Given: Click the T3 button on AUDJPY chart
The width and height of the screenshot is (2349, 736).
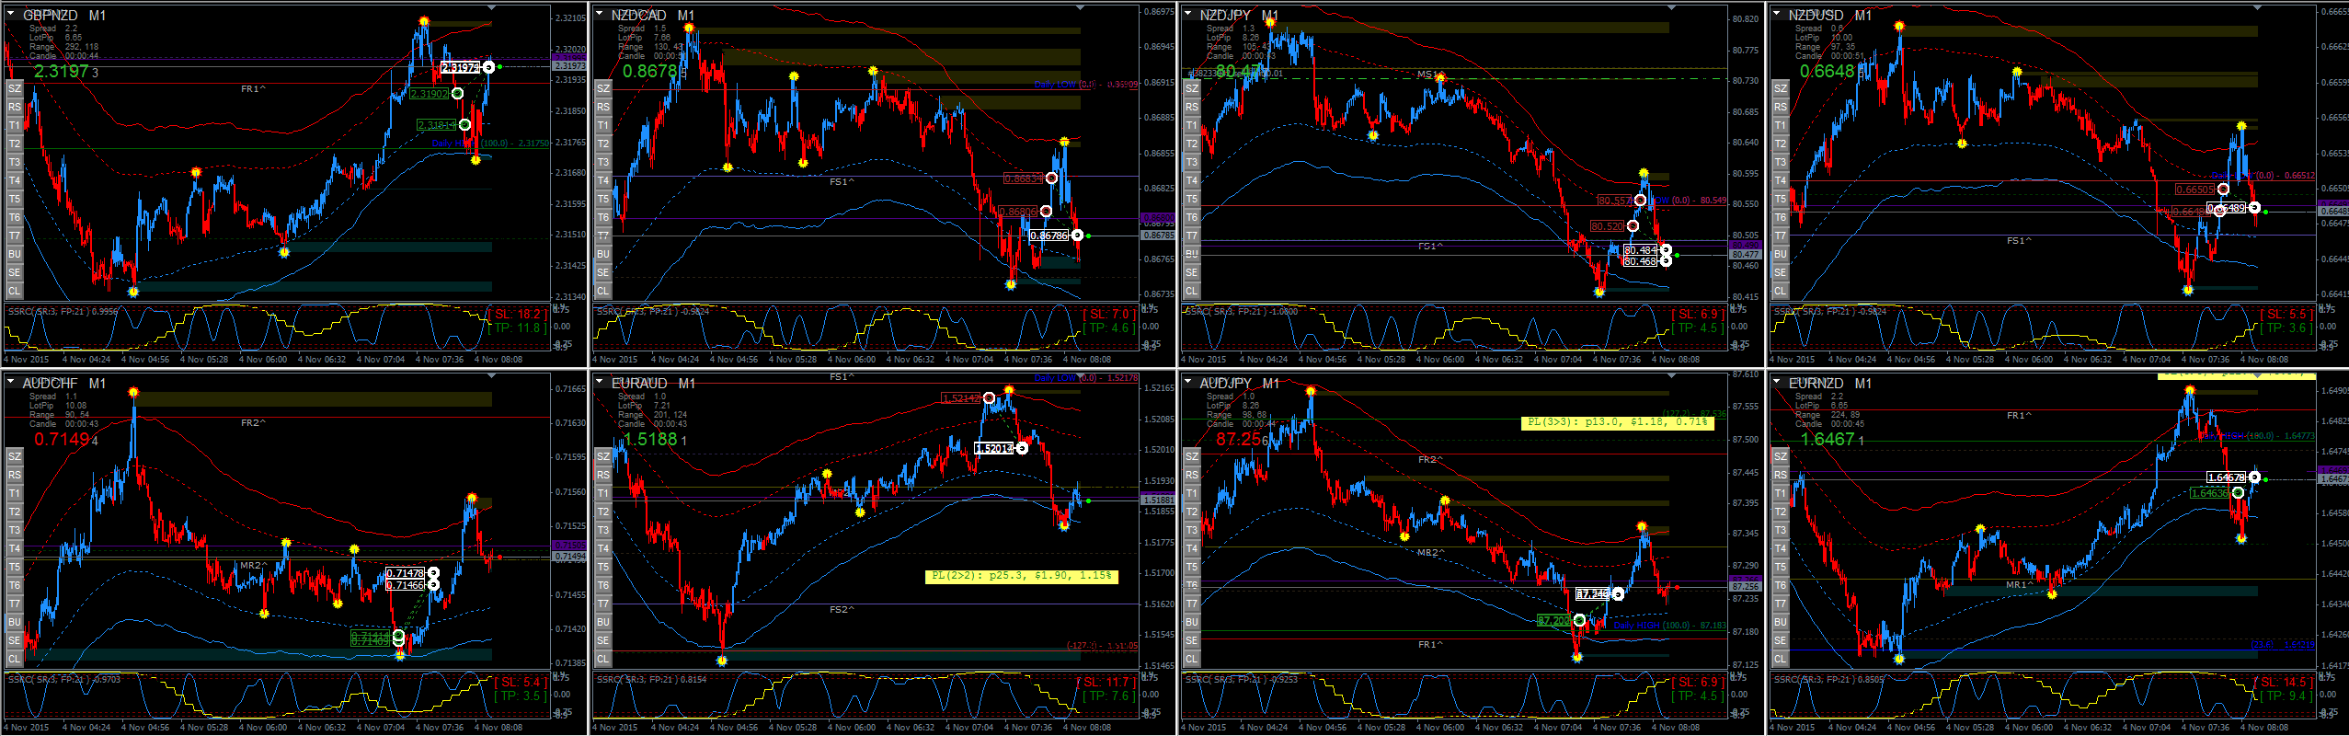Looking at the screenshot, I should coord(1191,530).
